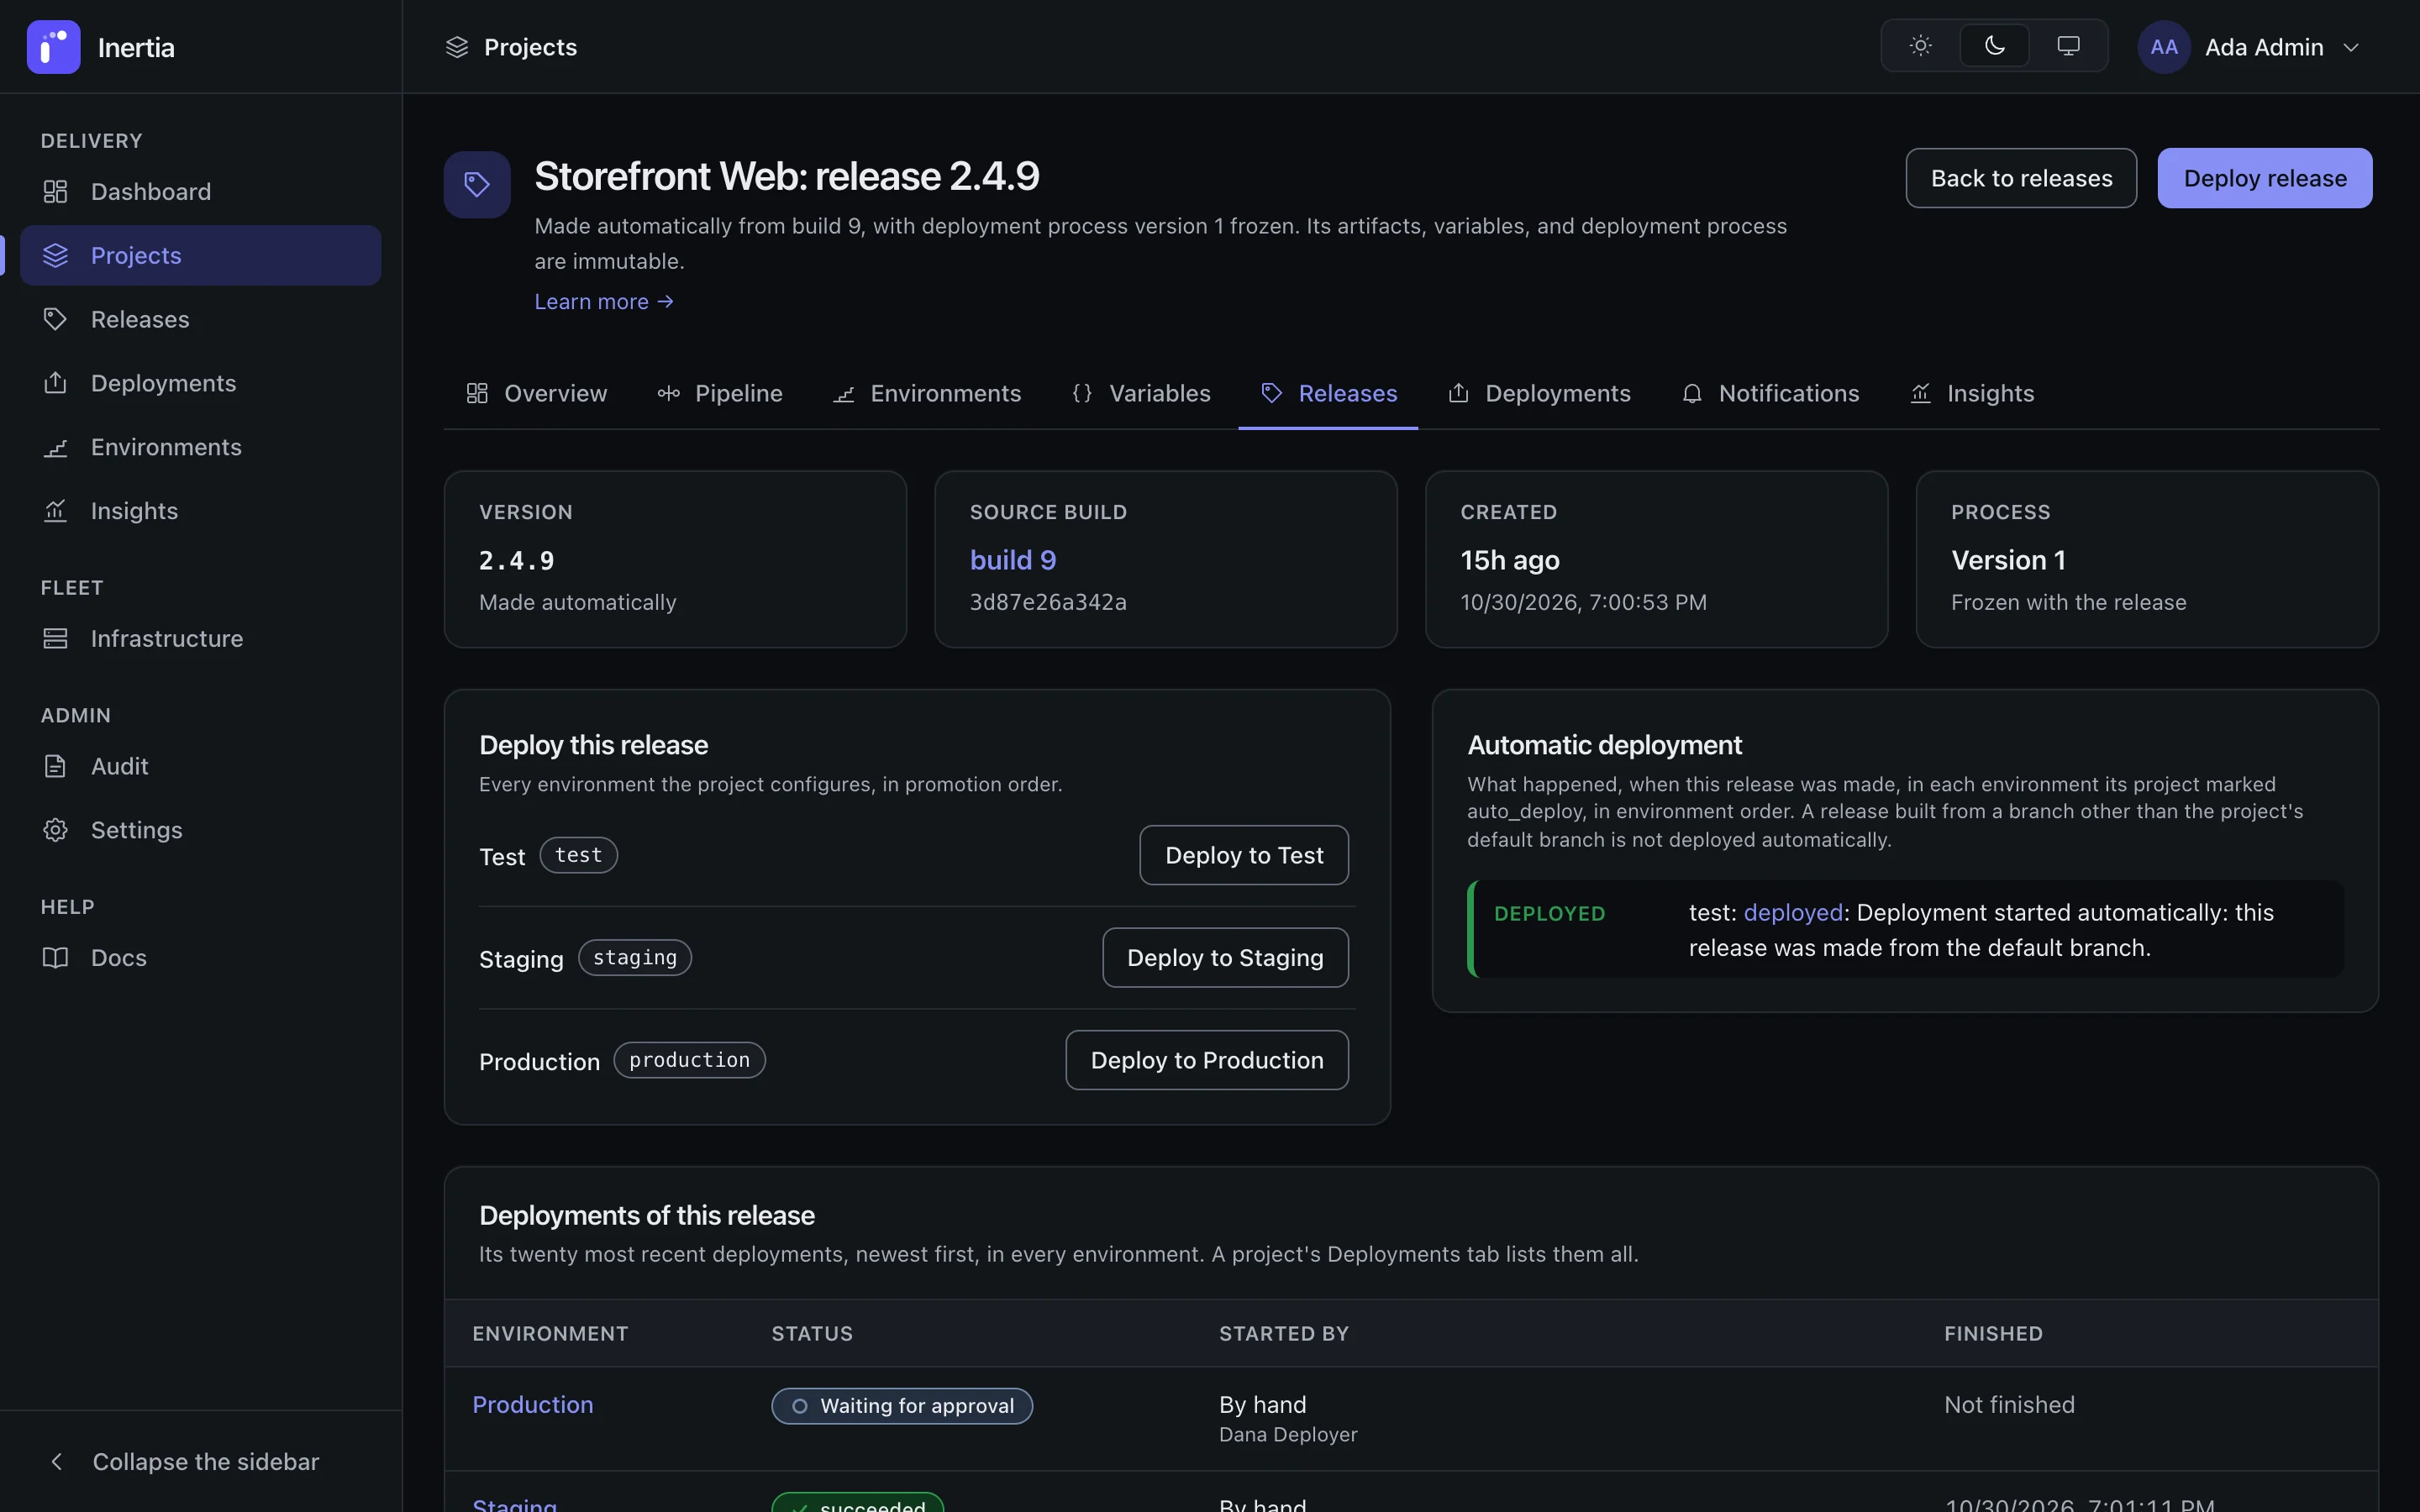Viewport: 2420px width, 1512px height.
Task: Open the deployed link in Automatic deployment
Action: tap(1793, 913)
